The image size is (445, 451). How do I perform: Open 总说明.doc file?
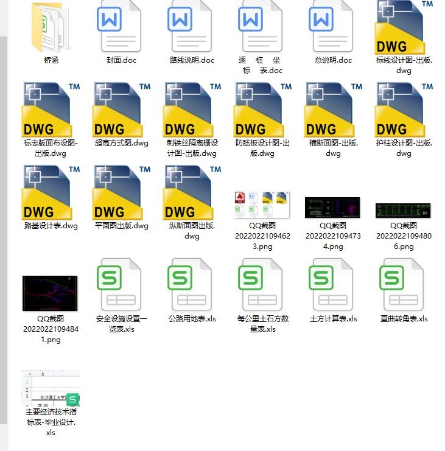(333, 26)
